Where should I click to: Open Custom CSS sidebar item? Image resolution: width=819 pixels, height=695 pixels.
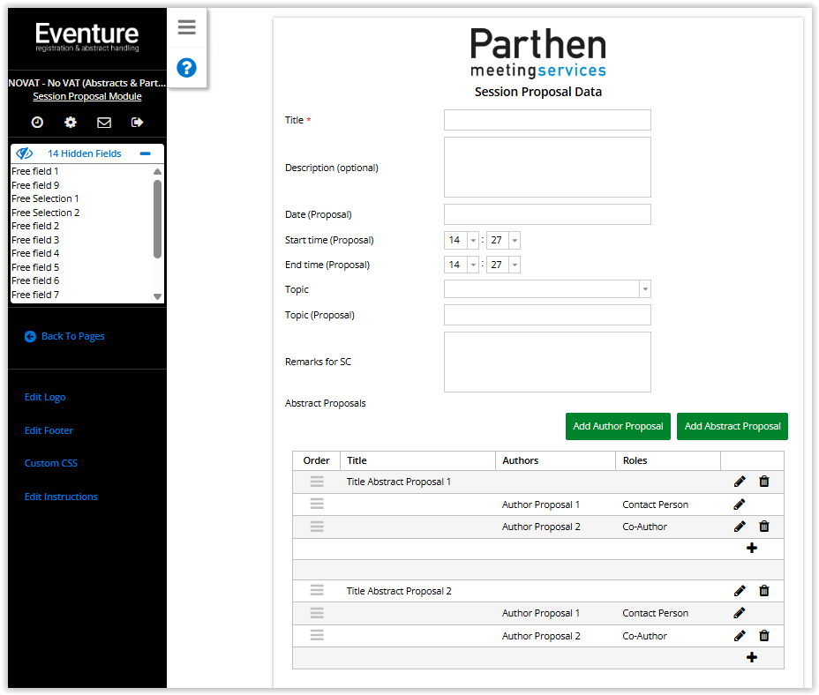coord(51,463)
